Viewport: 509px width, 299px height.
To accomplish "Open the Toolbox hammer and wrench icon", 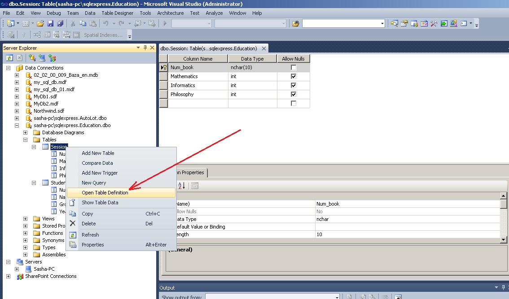I will tap(434, 23).
